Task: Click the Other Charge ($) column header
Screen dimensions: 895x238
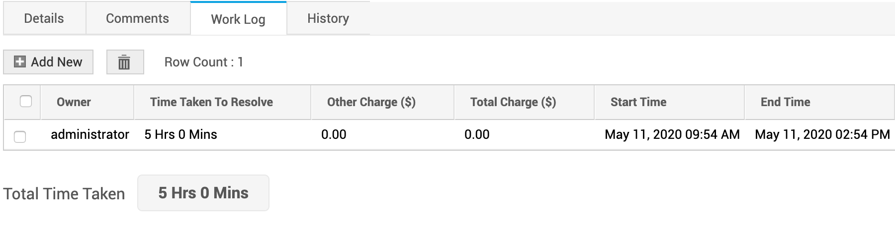Action: point(371,102)
